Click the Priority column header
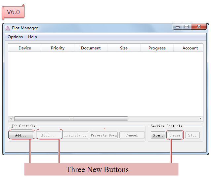Image resolution: width=211 pixels, height=177 pixels. pyautogui.click(x=58, y=48)
